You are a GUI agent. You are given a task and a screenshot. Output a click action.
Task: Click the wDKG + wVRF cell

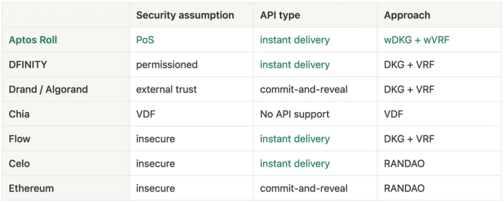(416, 40)
